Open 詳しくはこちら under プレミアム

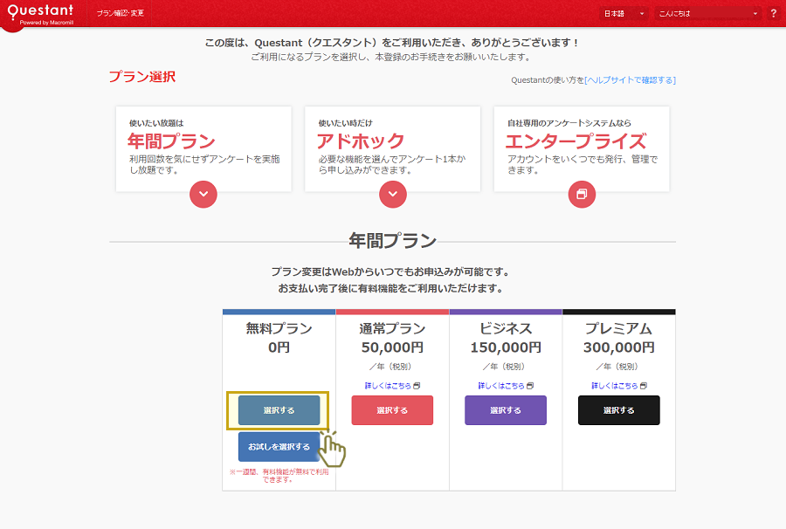pyautogui.click(x=617, y=383)
